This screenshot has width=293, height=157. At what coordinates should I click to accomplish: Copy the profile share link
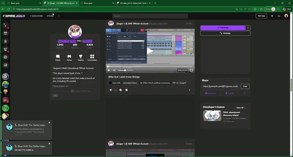click(x=245, y=86)
